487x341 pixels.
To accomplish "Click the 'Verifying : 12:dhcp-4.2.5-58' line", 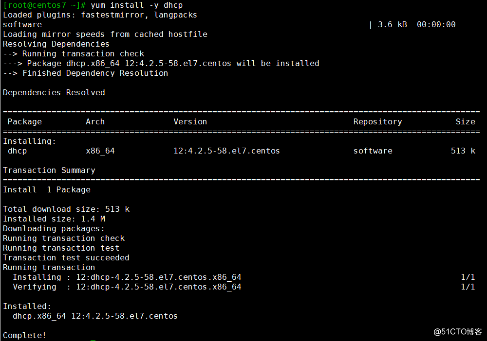I will point(127,287).
